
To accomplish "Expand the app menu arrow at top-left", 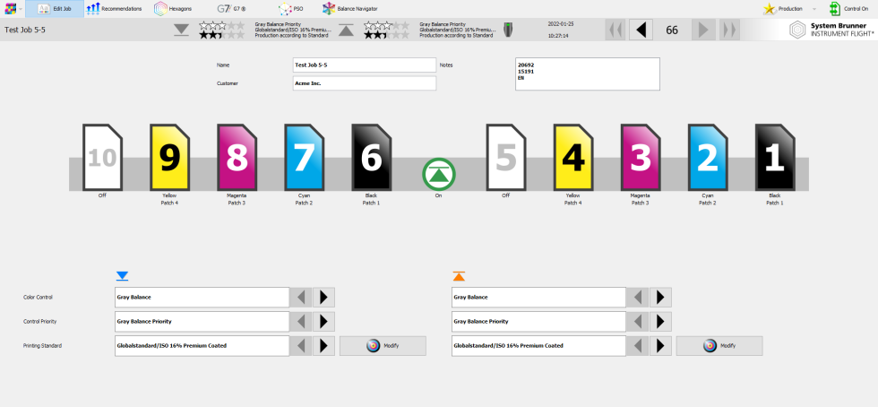I will click(21, 9).
